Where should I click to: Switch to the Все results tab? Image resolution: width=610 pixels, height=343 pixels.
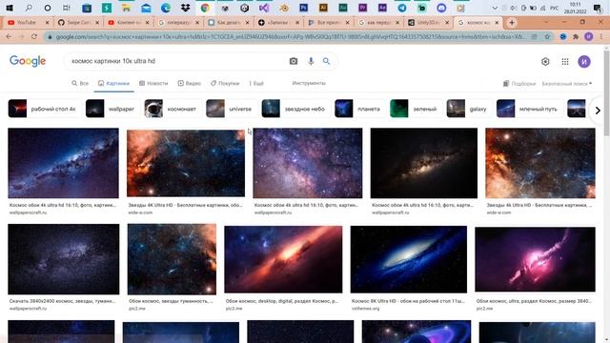click(x=80, y=83)
